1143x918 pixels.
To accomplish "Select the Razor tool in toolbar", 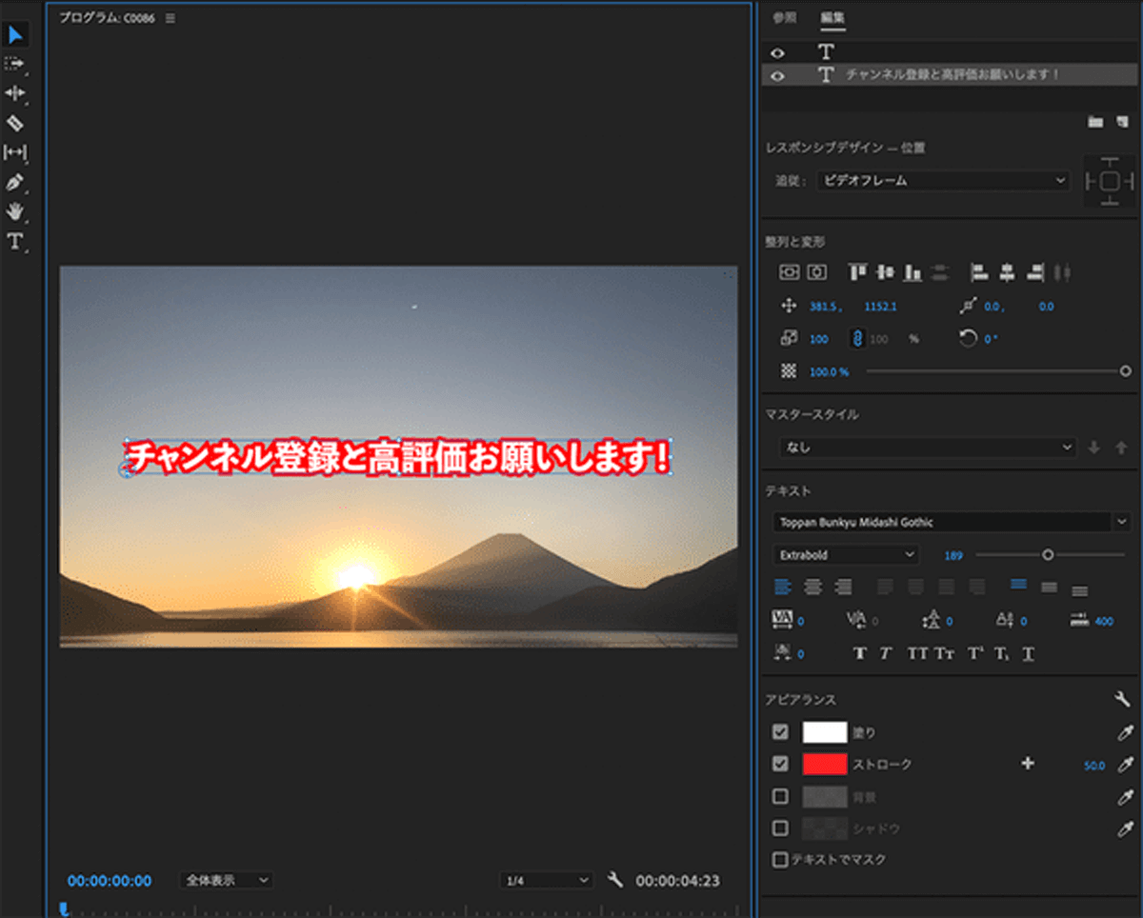I will pos(15,123).
